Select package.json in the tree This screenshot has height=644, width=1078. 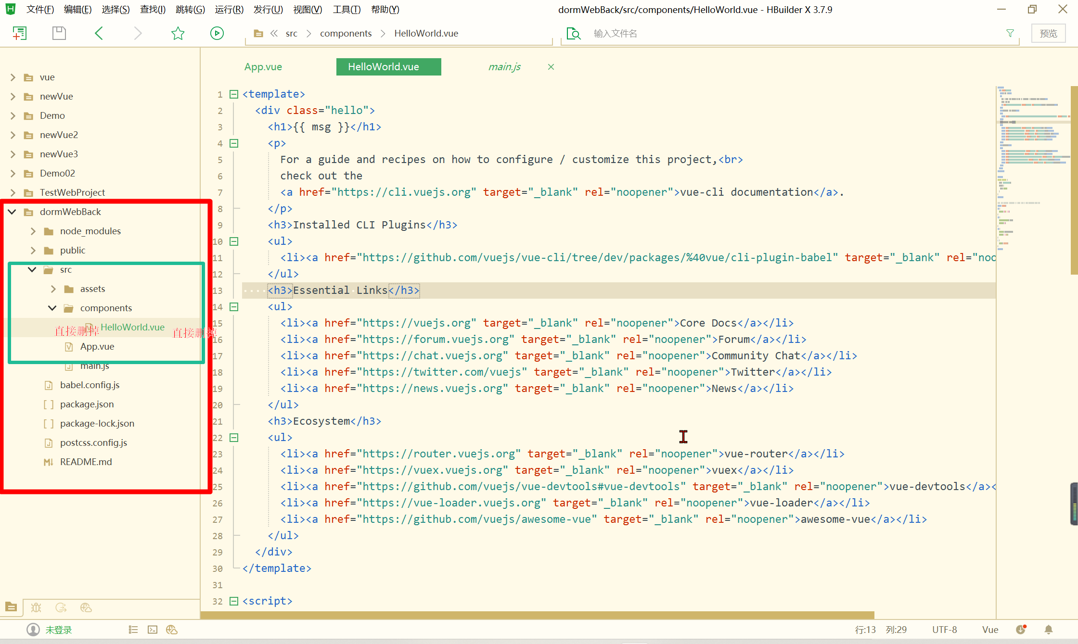point(87,404)
